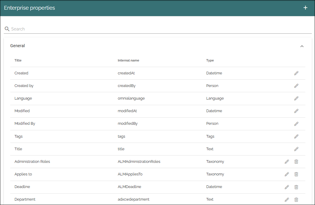315x205 pixels.
Task: Click Taxonomy type in Applies to row
Action: (x=215, y=174)
